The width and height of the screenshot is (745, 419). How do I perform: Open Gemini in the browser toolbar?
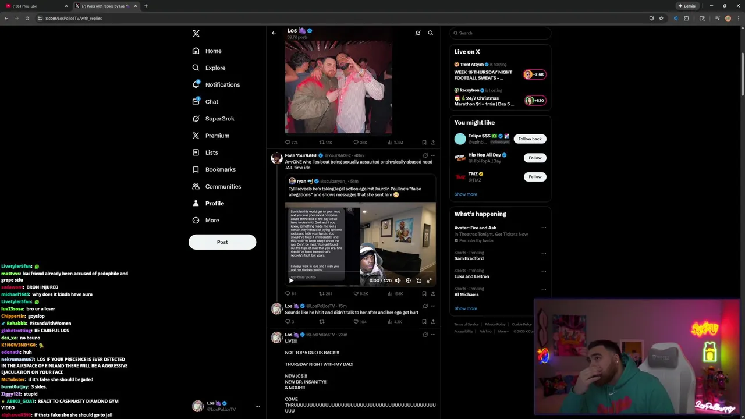pyautogui.click(x=687, y=6)
